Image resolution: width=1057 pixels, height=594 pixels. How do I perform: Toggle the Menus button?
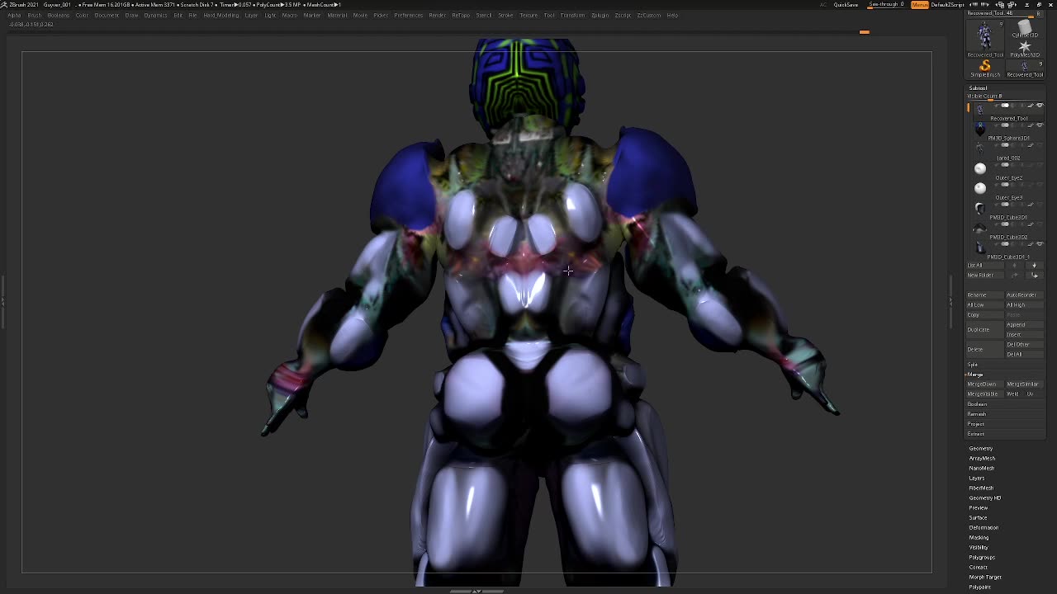(920, 5)
